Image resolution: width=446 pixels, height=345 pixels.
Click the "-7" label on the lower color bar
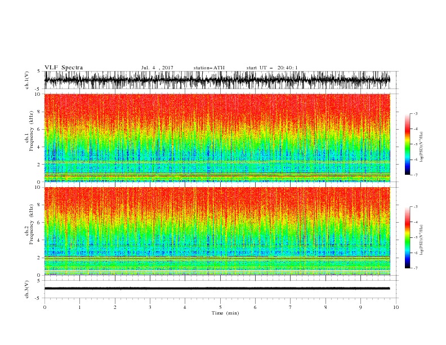click(x=416, y=268)
